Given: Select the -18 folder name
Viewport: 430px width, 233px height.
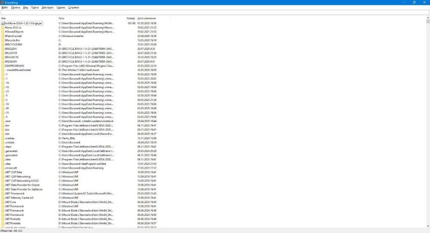Looking at the screenshot, I should (x=7, y=87).
